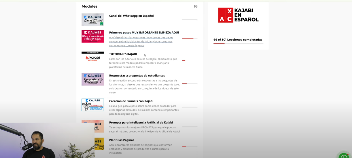The image size is (352, 158).
Task: Click progress bar of Prompts para Inteligencia module
Action: [x=190, y=127]
